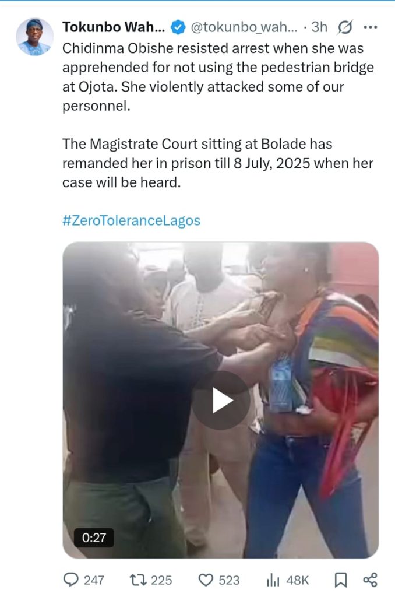This screenshot has width=395, height=597.
Task: Open the 247 replies count
Action: point(94,580)
